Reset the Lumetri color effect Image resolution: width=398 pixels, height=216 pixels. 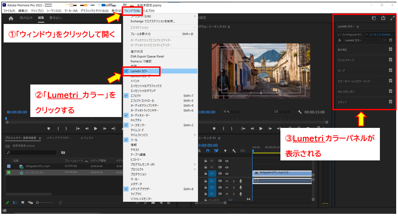point(390,40)
